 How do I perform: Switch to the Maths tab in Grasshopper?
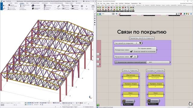pyautogui.click(x=103, y=5)
